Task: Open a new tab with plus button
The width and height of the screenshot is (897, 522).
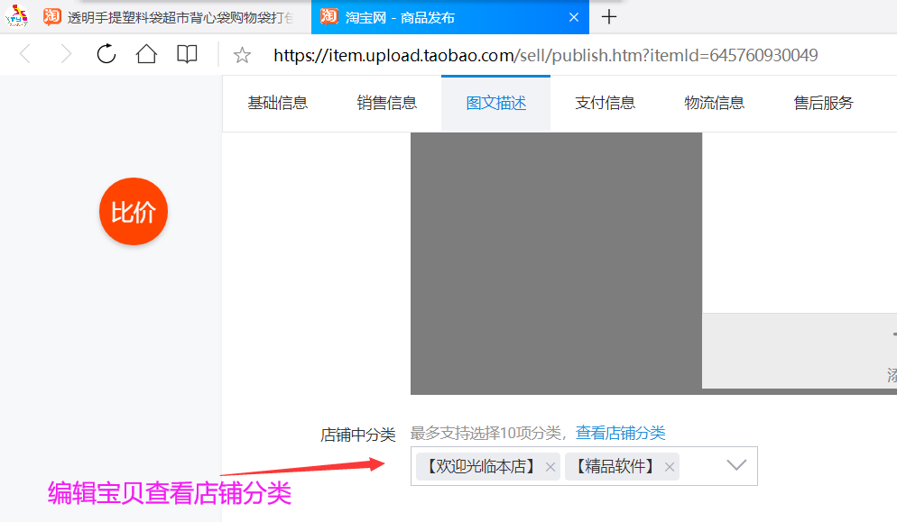Action: tap(609, 17)
